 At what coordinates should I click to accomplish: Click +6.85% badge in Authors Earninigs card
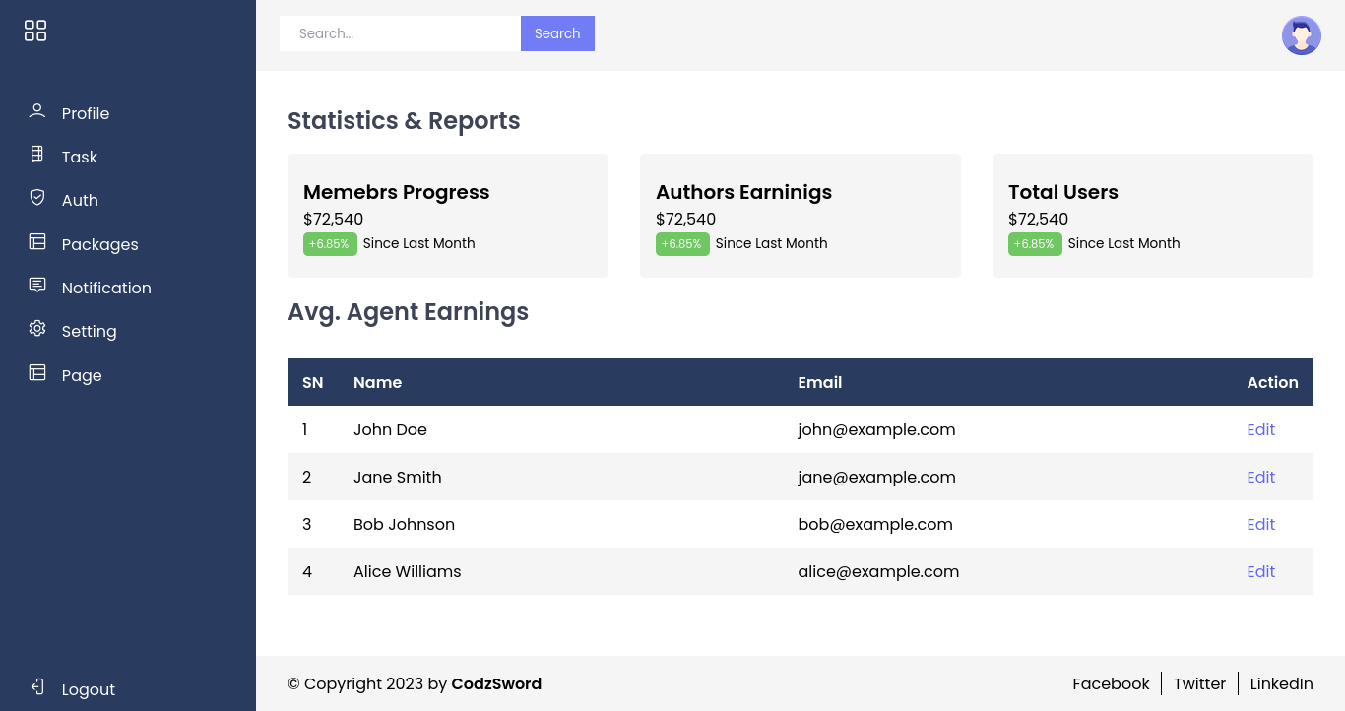(x=682, y=244)
